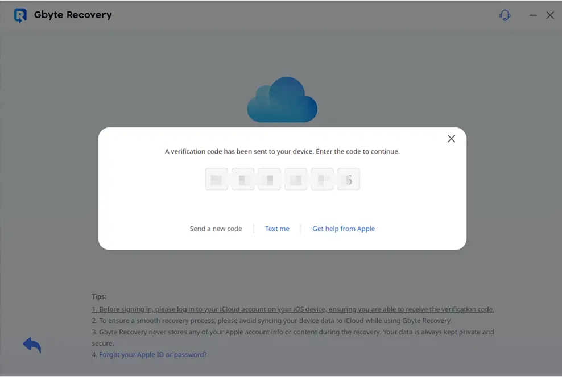
Task: Click the fourth verification code digit box
Action: pos(296,179)
